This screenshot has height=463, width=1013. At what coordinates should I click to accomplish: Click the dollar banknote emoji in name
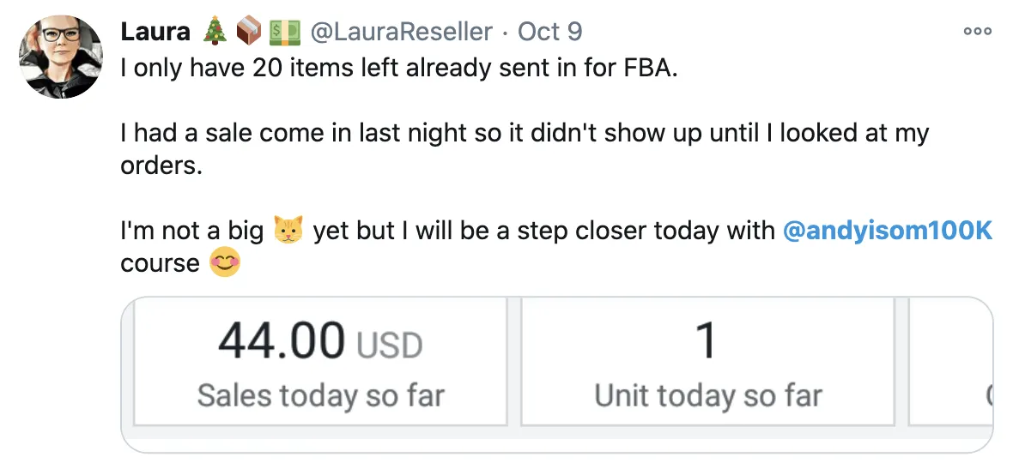pos(284,32)
